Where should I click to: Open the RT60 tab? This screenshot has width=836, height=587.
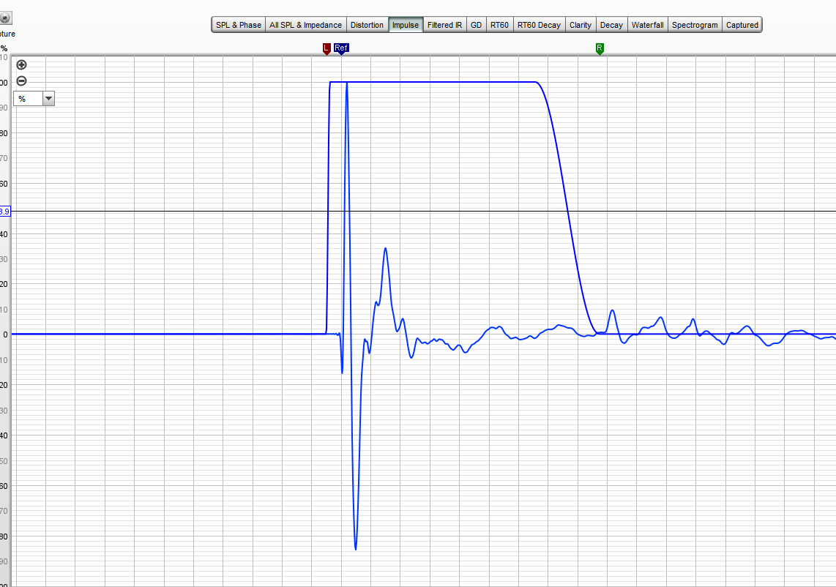tap(499, 25)
